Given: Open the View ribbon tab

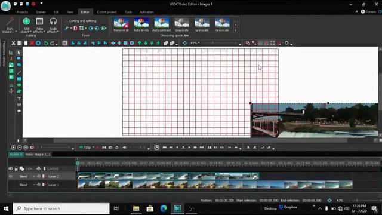Looking at the screenshot, I should click(70, 12).
